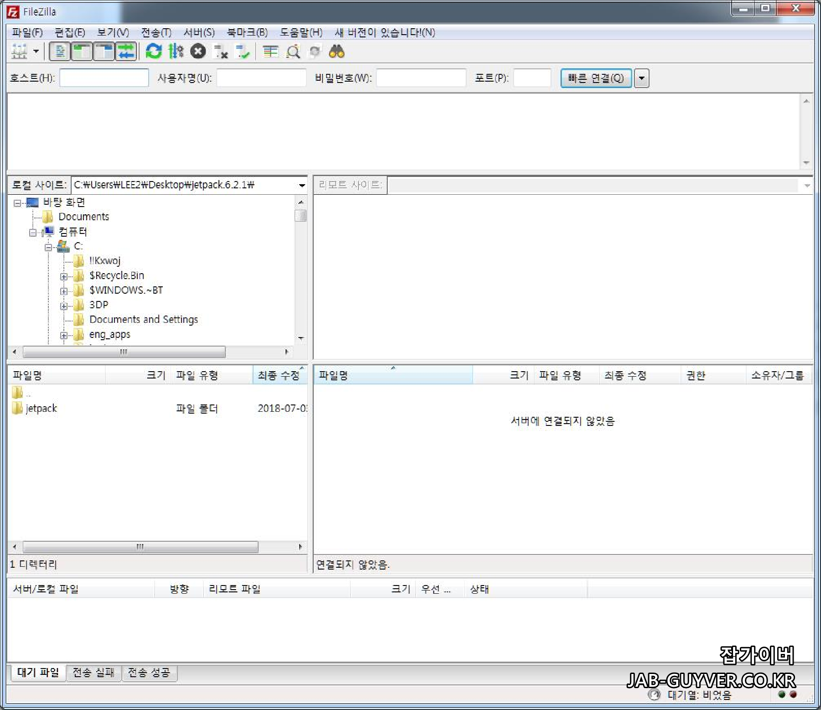Sort local files by 파일 유형 column
Screen dimensions: 821x710
pyautogui.click(x=212, y=375)
